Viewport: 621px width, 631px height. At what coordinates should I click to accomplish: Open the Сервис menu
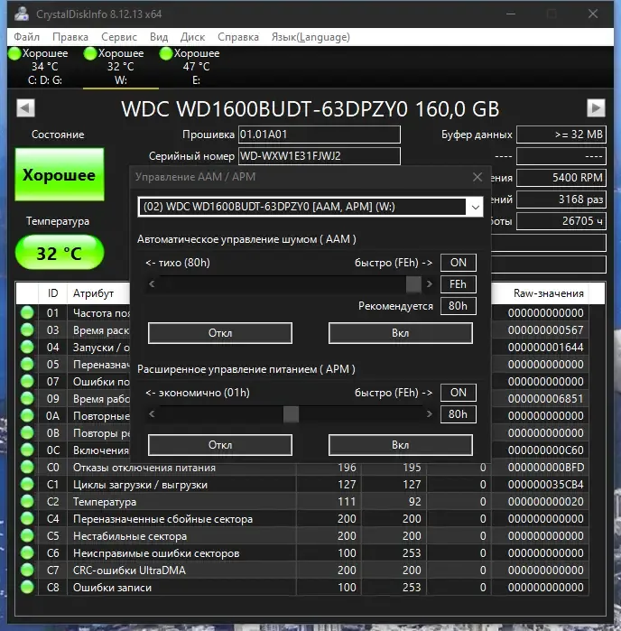point(119,37)
